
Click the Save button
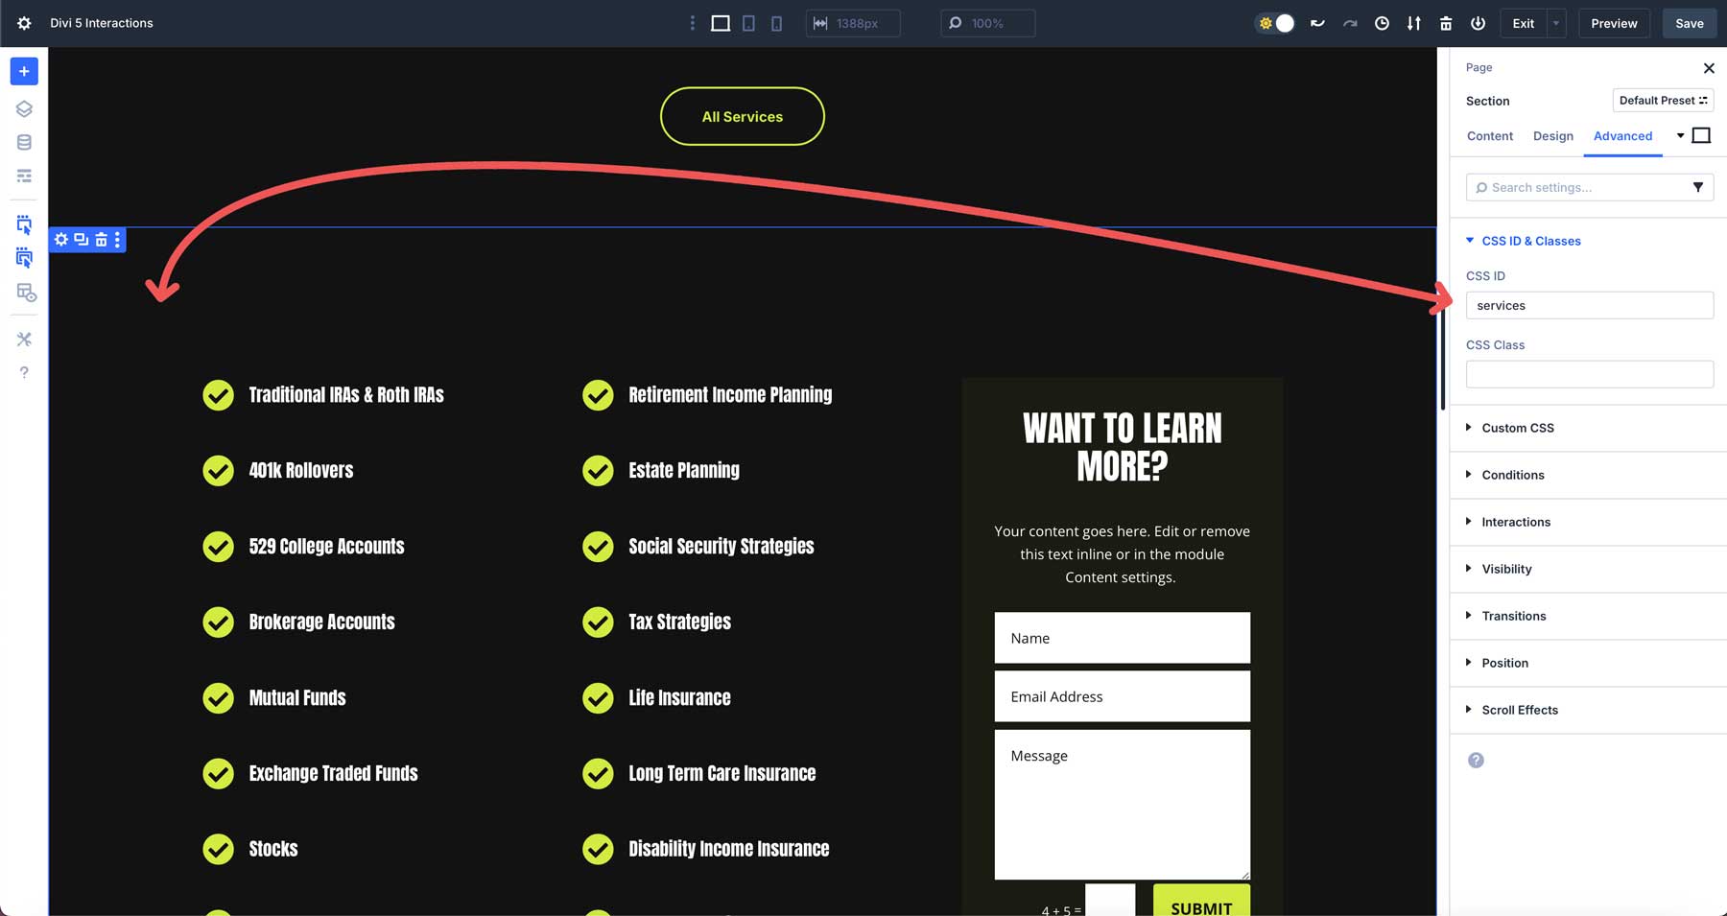tap(1689, 22)
